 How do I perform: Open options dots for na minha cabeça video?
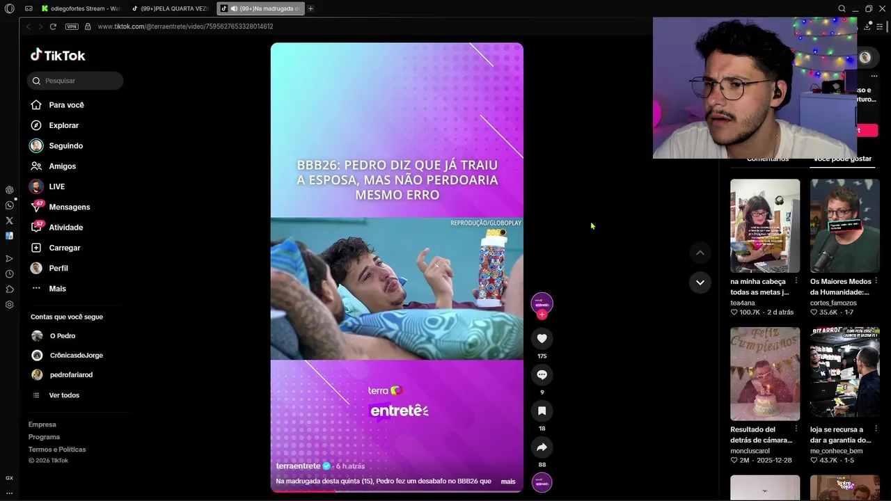[x=796, y=281]
